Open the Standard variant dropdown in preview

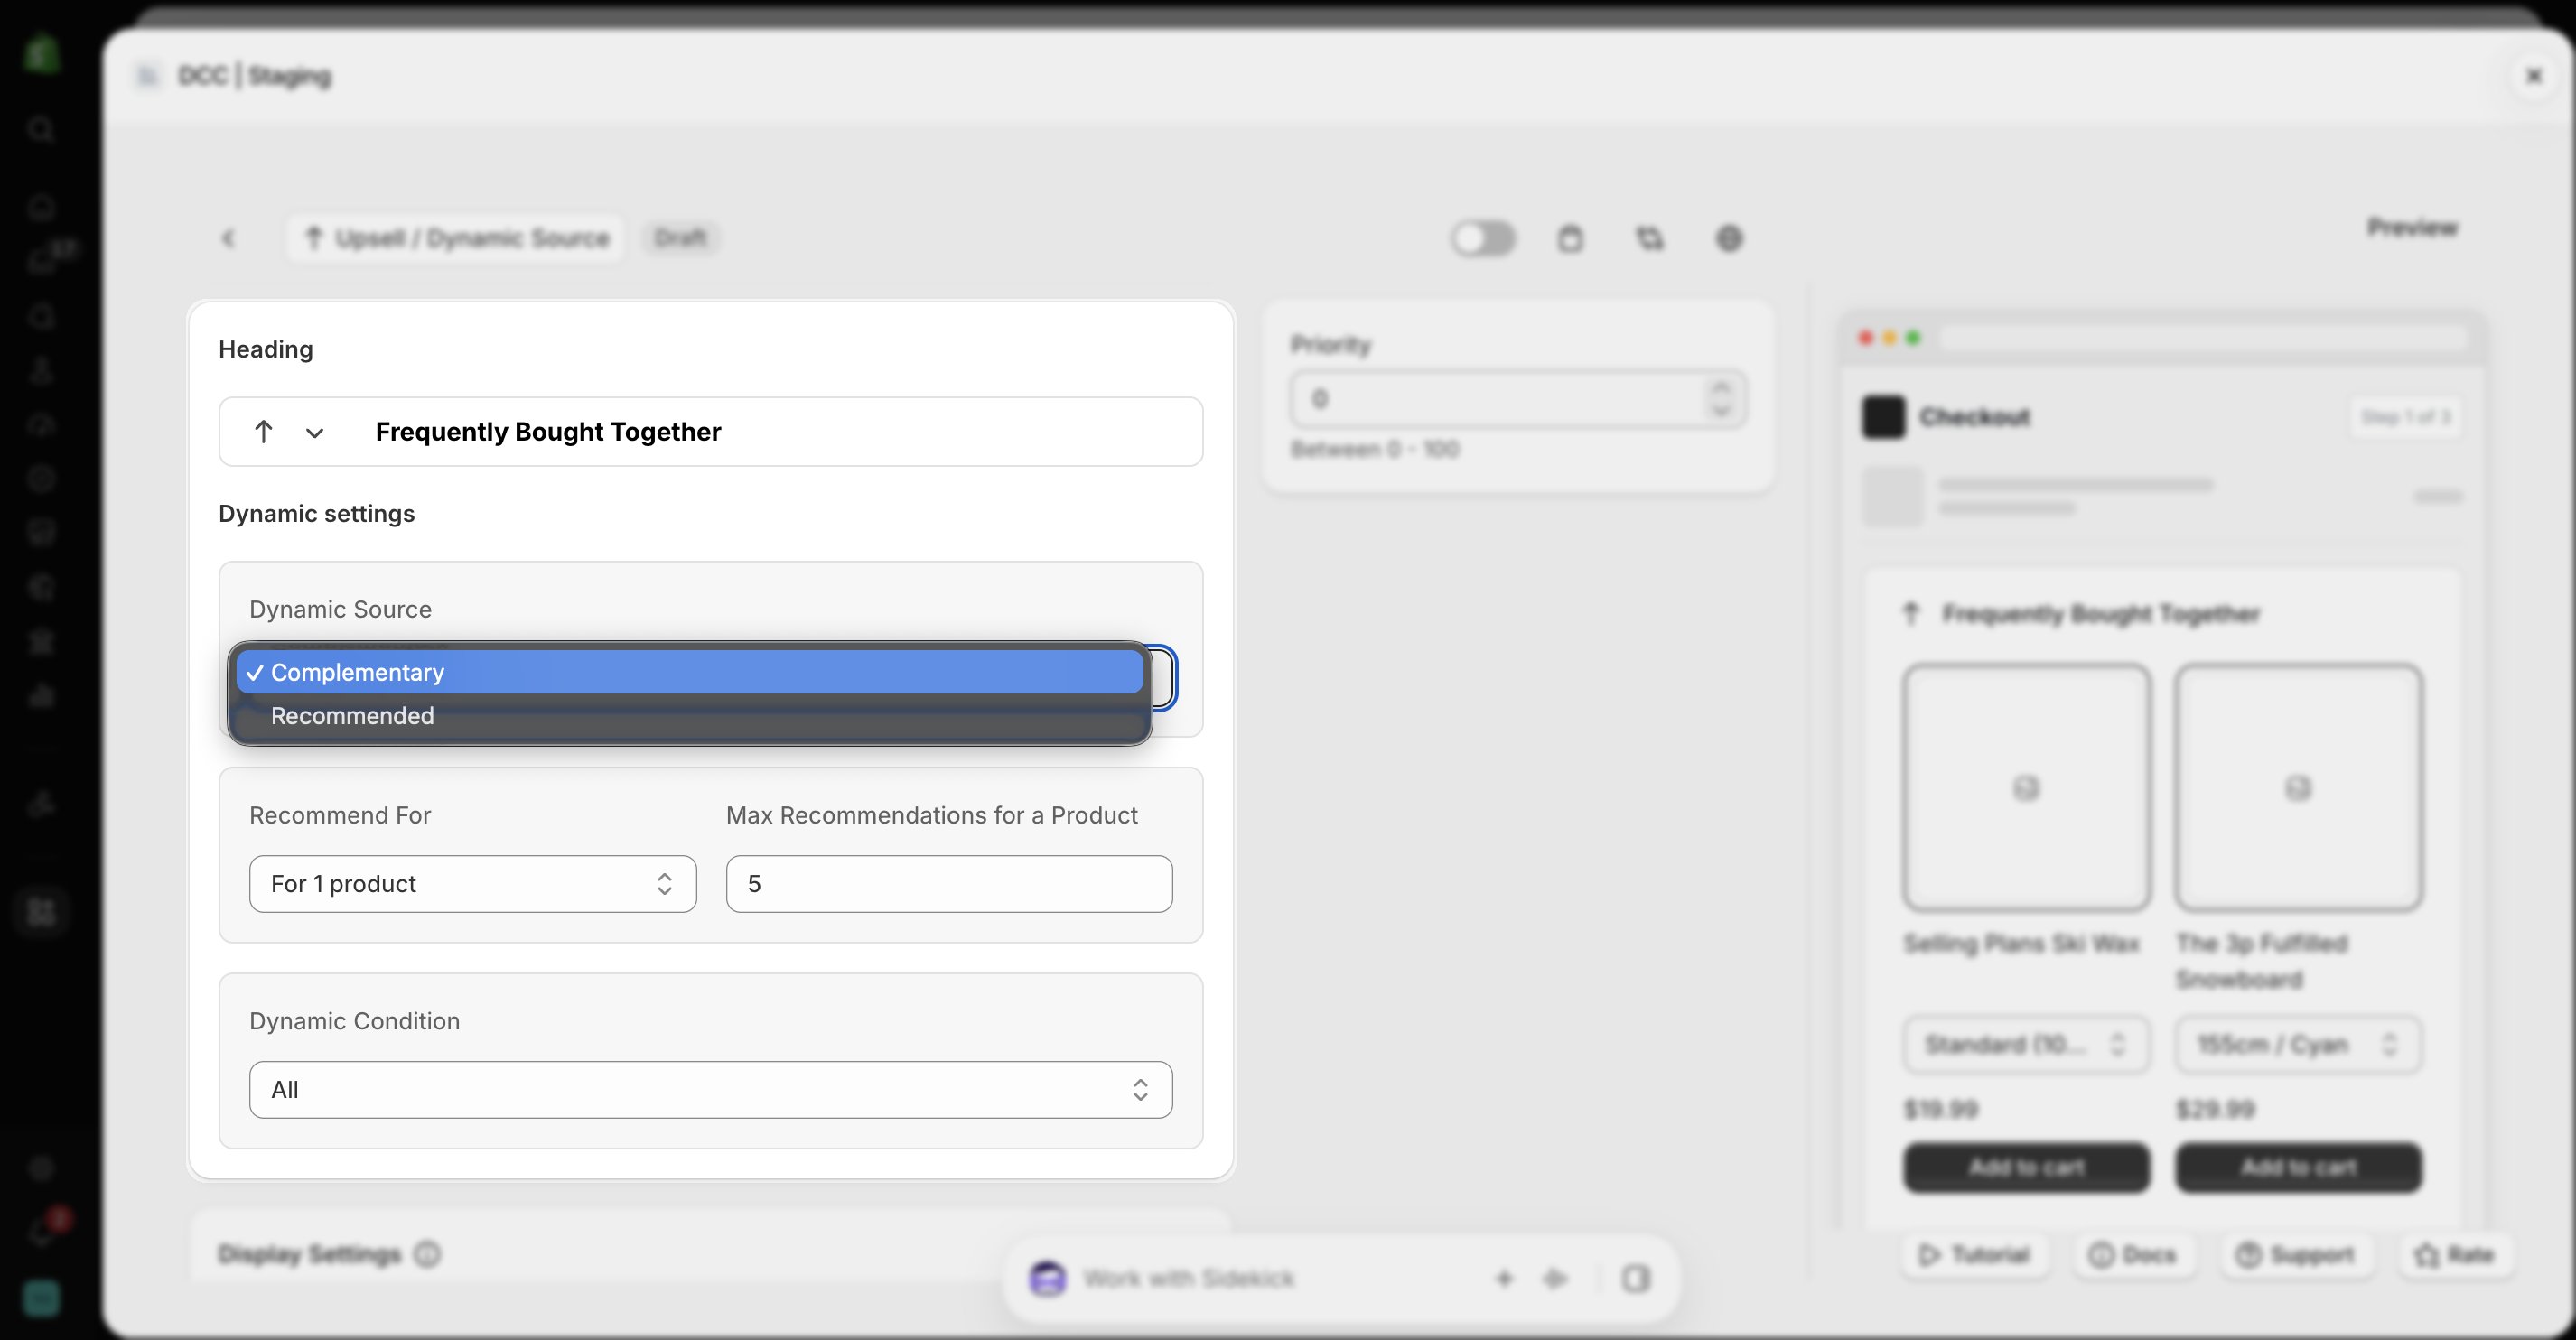(x=2026, y=1045)
